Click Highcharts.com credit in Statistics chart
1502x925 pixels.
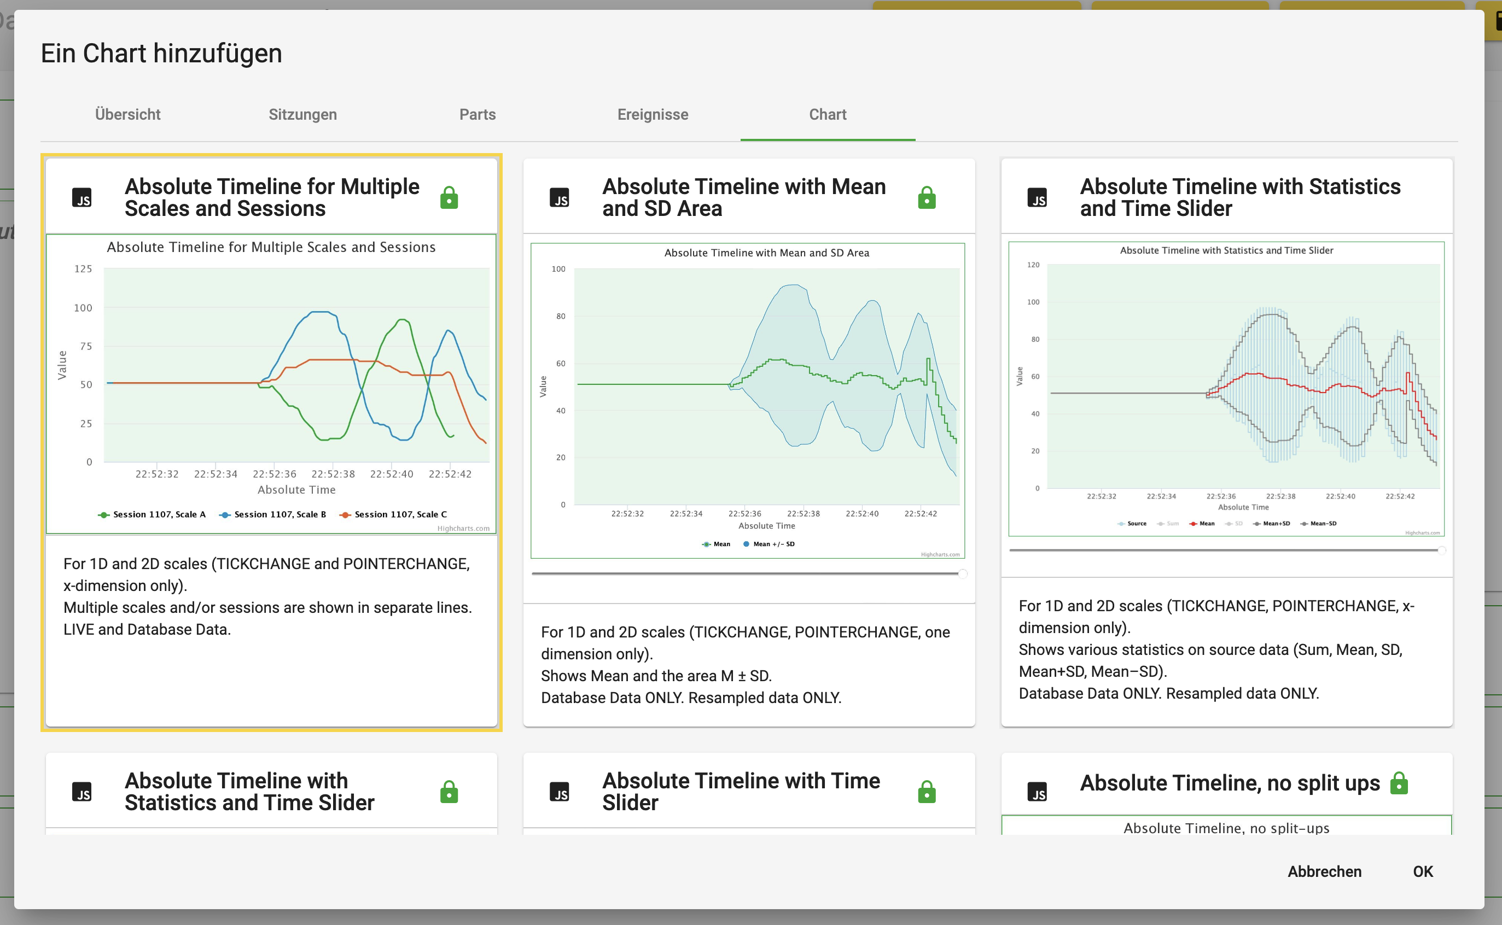[1423, 533]
